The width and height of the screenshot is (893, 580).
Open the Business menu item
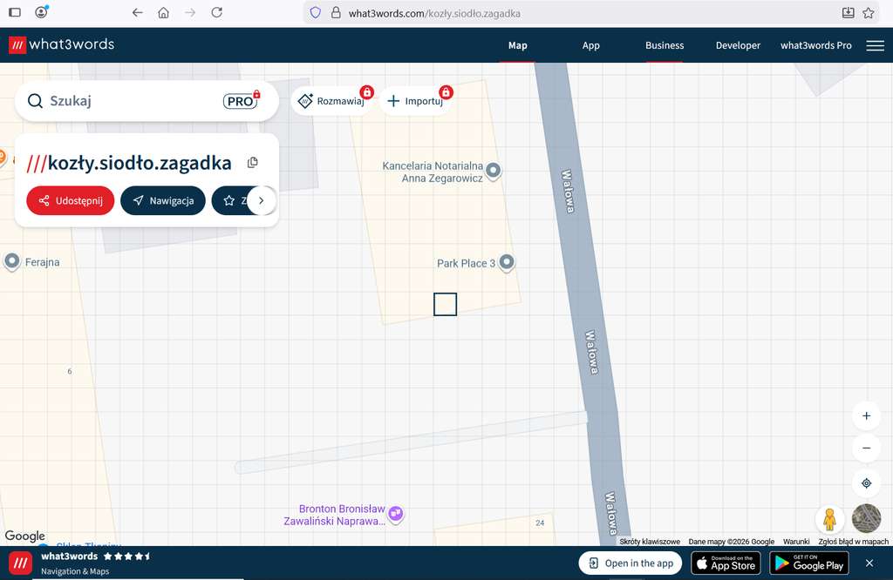[x=665, y=45]
